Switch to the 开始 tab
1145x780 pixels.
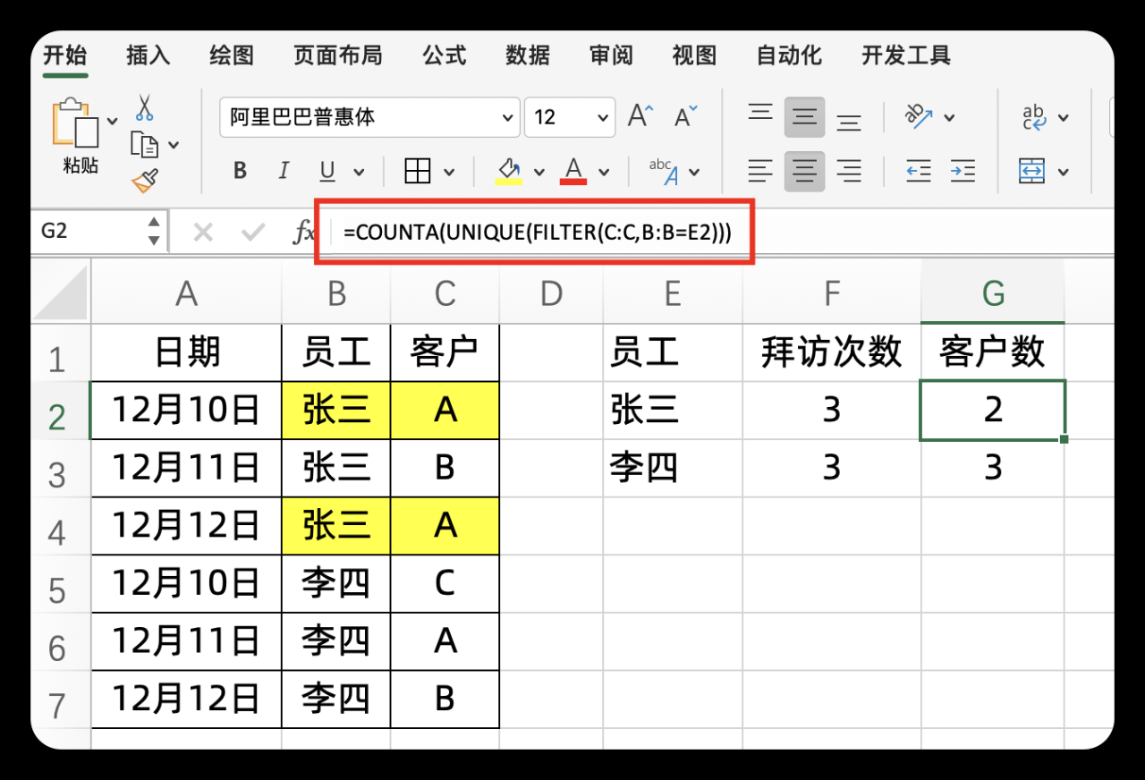pos(65,55)
